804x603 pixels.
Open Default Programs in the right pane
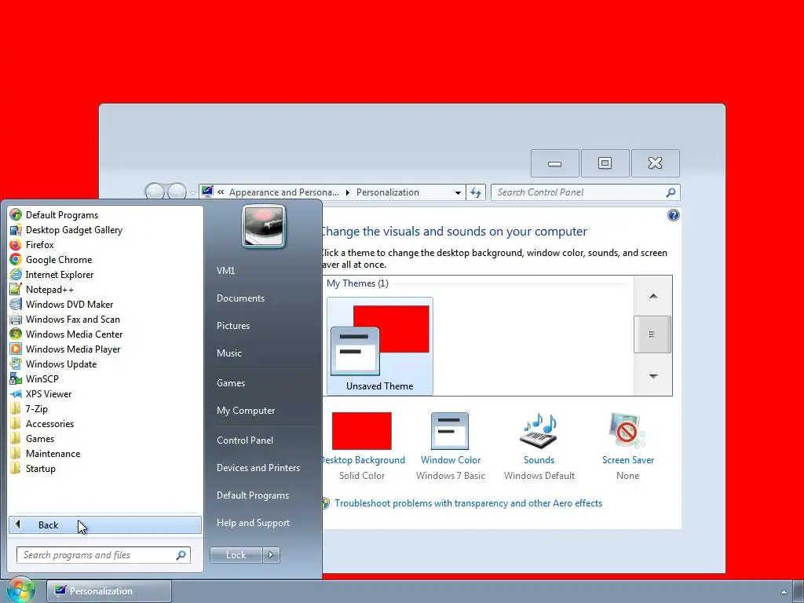pos(252,495)
